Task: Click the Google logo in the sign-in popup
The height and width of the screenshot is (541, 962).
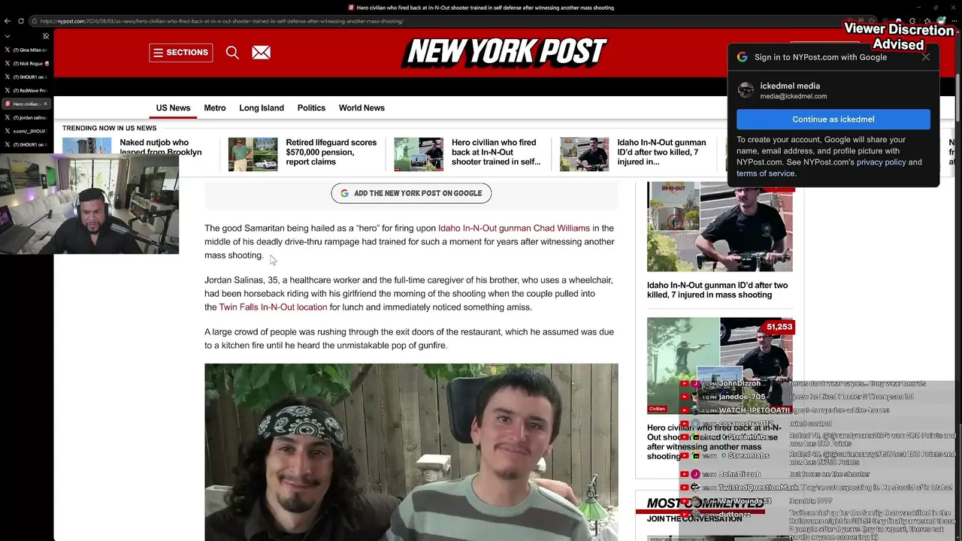Action: pos(742,57)
